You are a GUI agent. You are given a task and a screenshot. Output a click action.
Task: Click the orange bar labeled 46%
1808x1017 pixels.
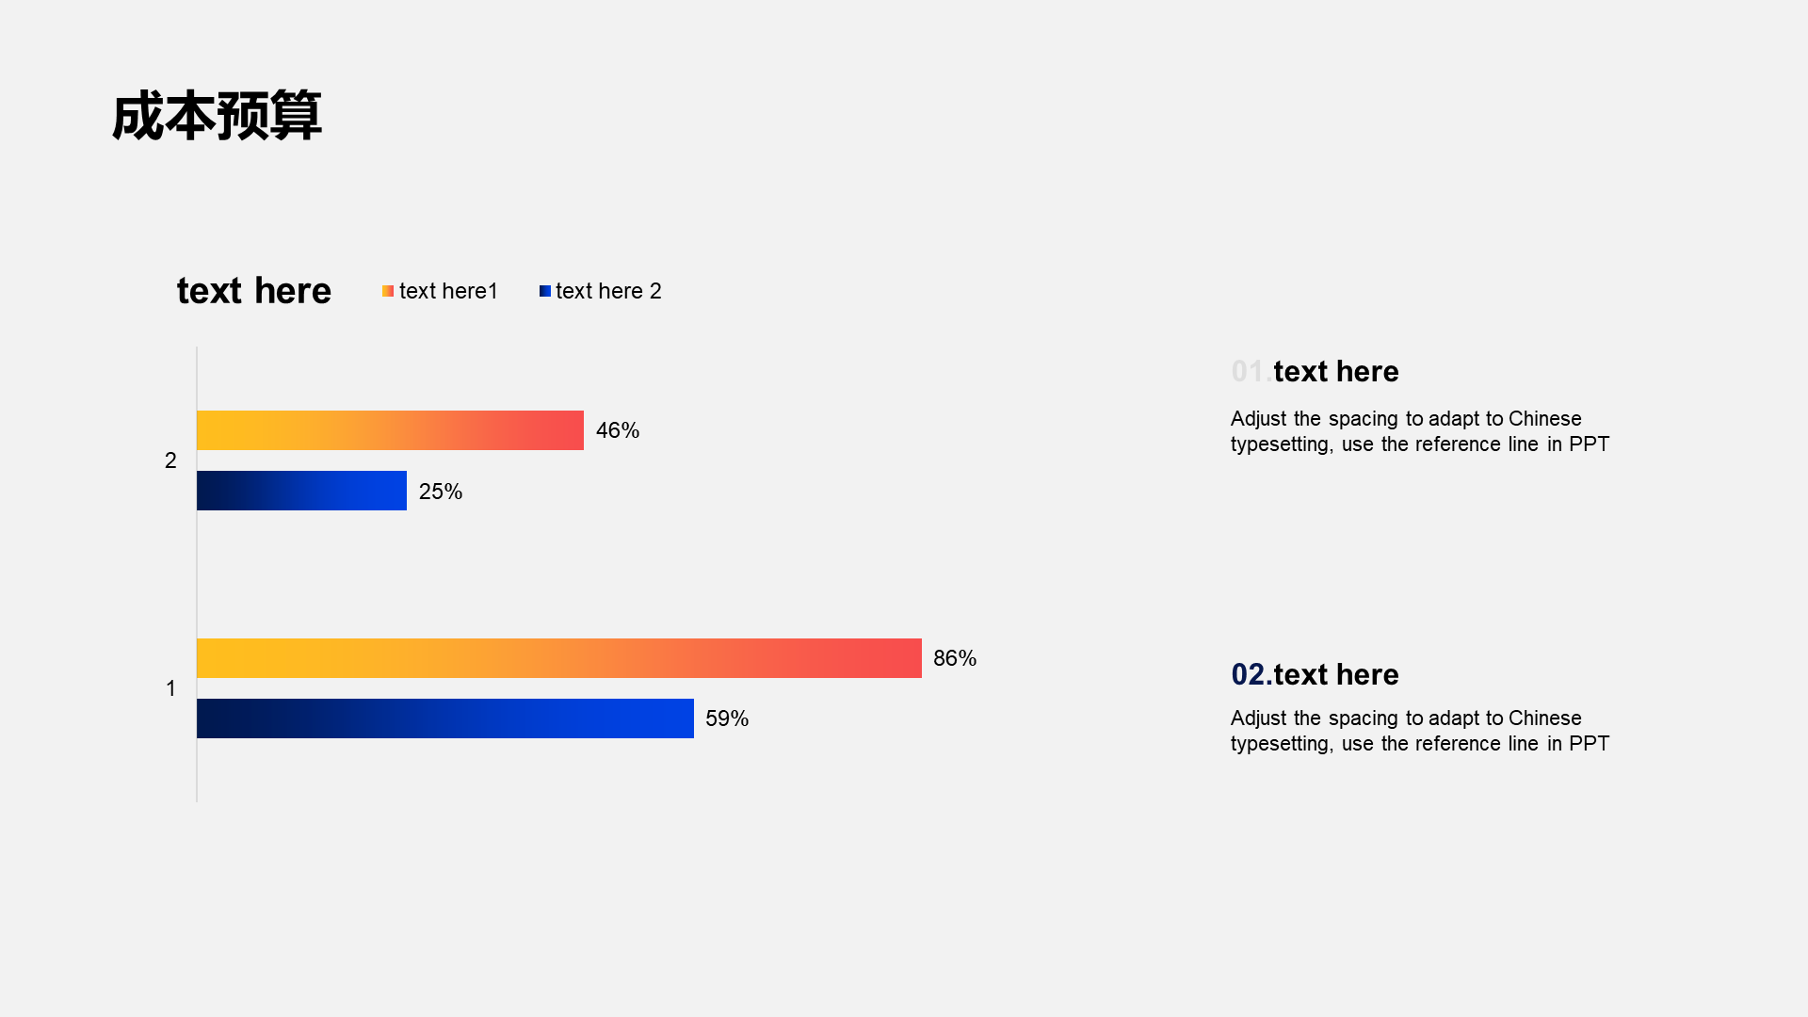click(390, 430)
